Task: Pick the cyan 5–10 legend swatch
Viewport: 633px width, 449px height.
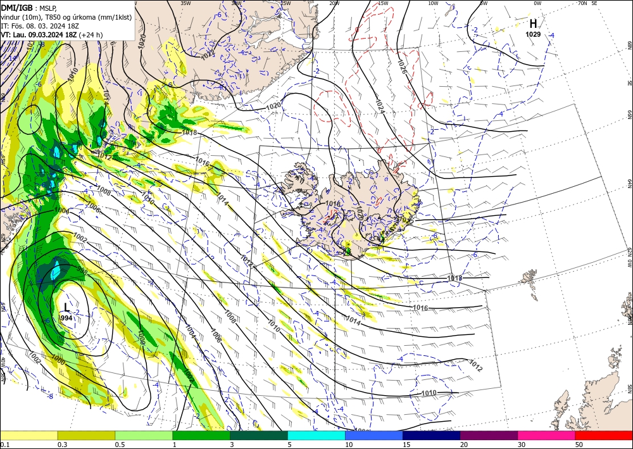Action: coord(316,435)
